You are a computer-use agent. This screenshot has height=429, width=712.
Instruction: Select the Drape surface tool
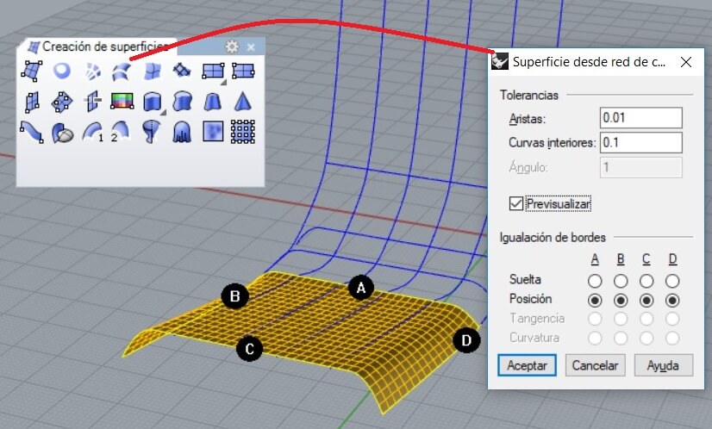pyautogui.click(x=182, y=132)
